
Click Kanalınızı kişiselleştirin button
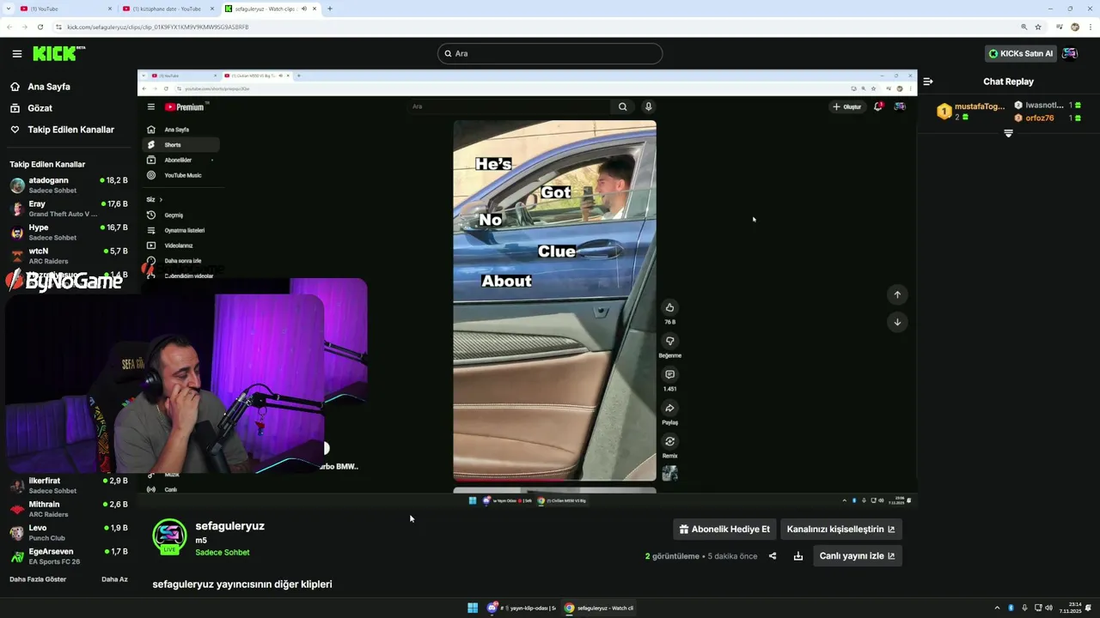point(841,530)
